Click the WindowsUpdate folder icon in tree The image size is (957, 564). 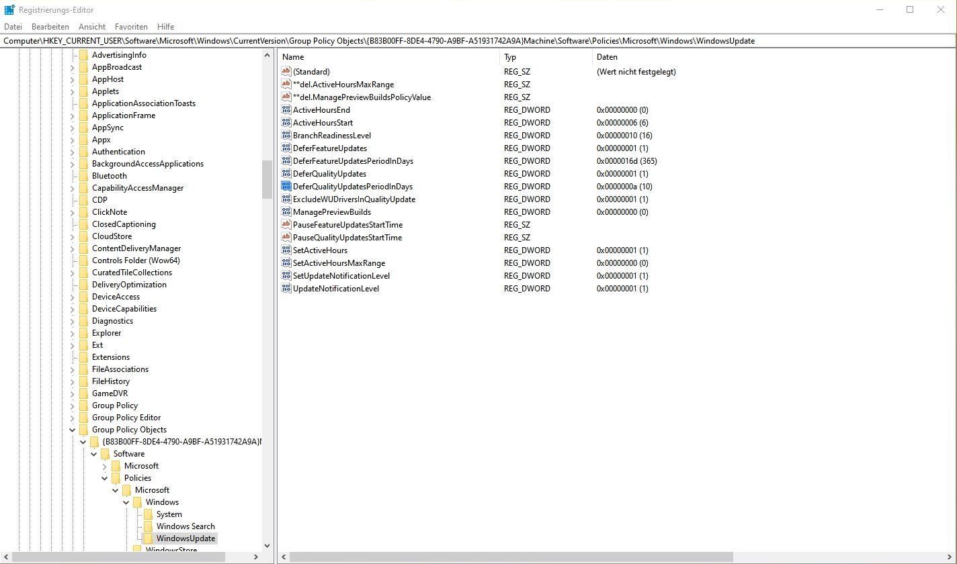pos(148,538)
